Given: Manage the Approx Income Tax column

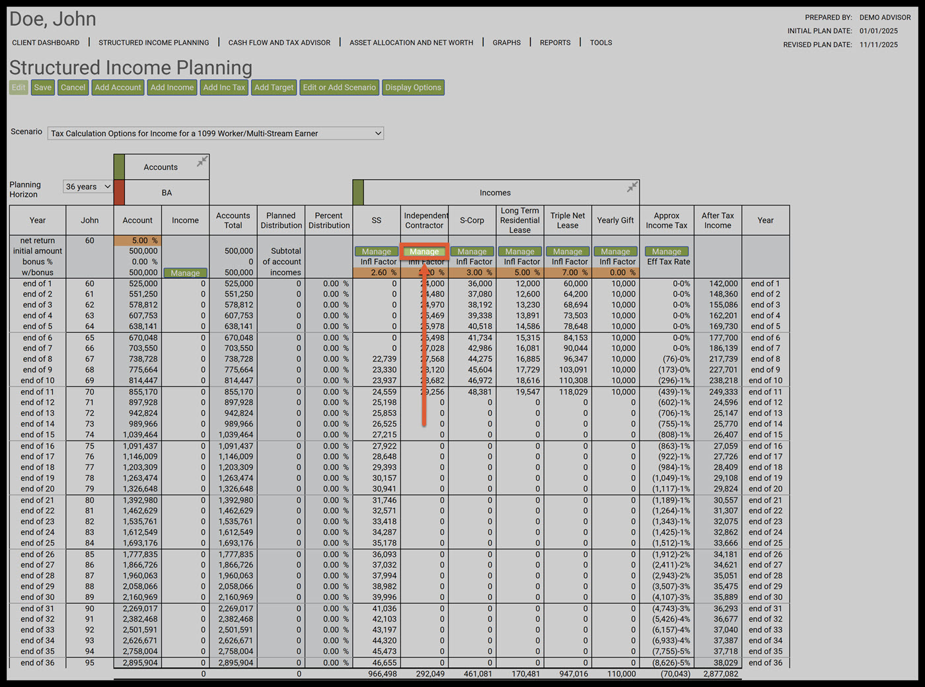Looking at the screenshot, I should pyautogui.click(x=666, y=252).
